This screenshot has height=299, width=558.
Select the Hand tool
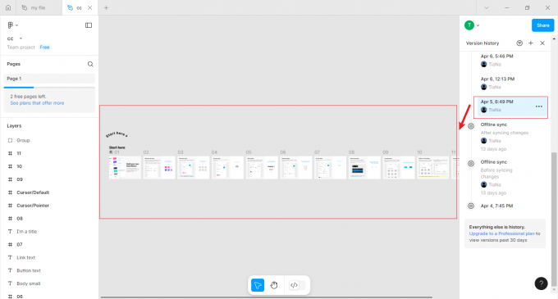point(273,285)
